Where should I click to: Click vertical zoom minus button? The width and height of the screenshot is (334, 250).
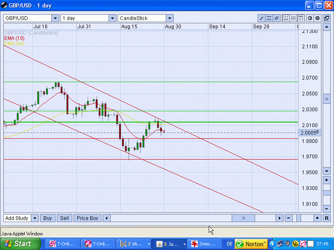[326, 209]
